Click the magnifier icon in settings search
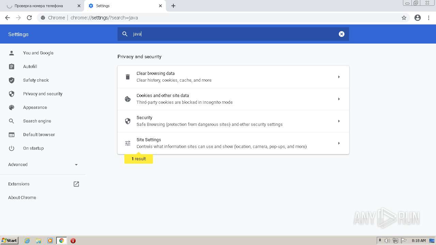Image resolution: width=436 pixels, height=245 pixels. click(x=125, y=34)
